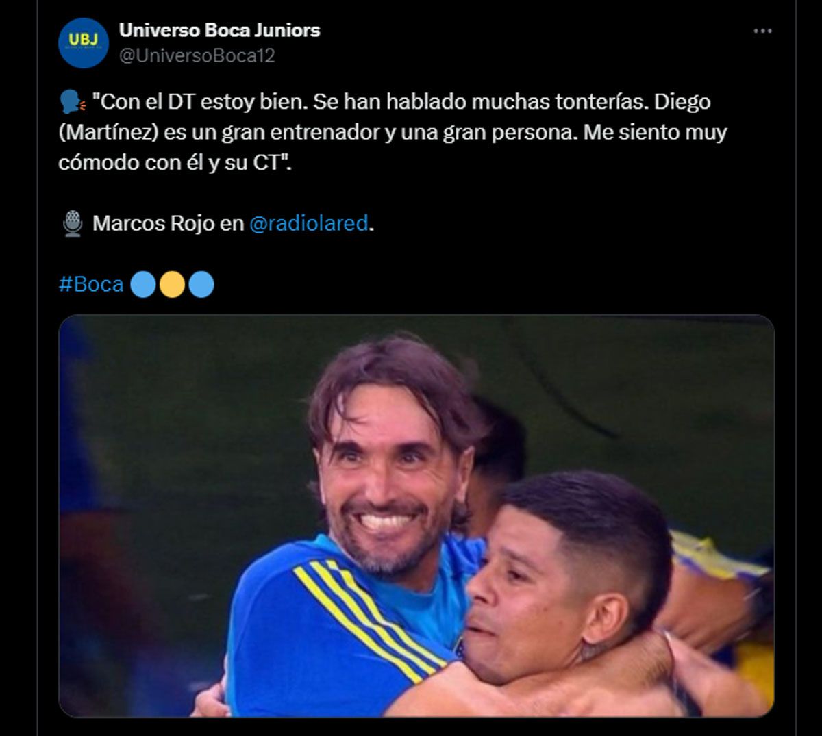822x736 pixels.
Task: Click the Universo Boca Juniors display name
Action: pyautogui.click(x=219, y=30)
